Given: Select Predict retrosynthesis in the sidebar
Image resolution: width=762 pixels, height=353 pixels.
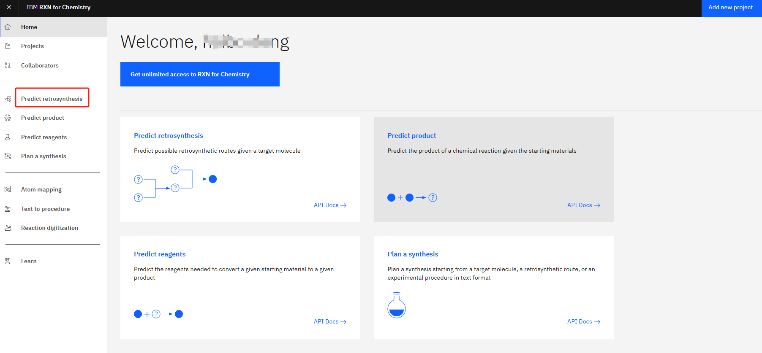Looking at the screenshot, I should (x=53, y=99).
